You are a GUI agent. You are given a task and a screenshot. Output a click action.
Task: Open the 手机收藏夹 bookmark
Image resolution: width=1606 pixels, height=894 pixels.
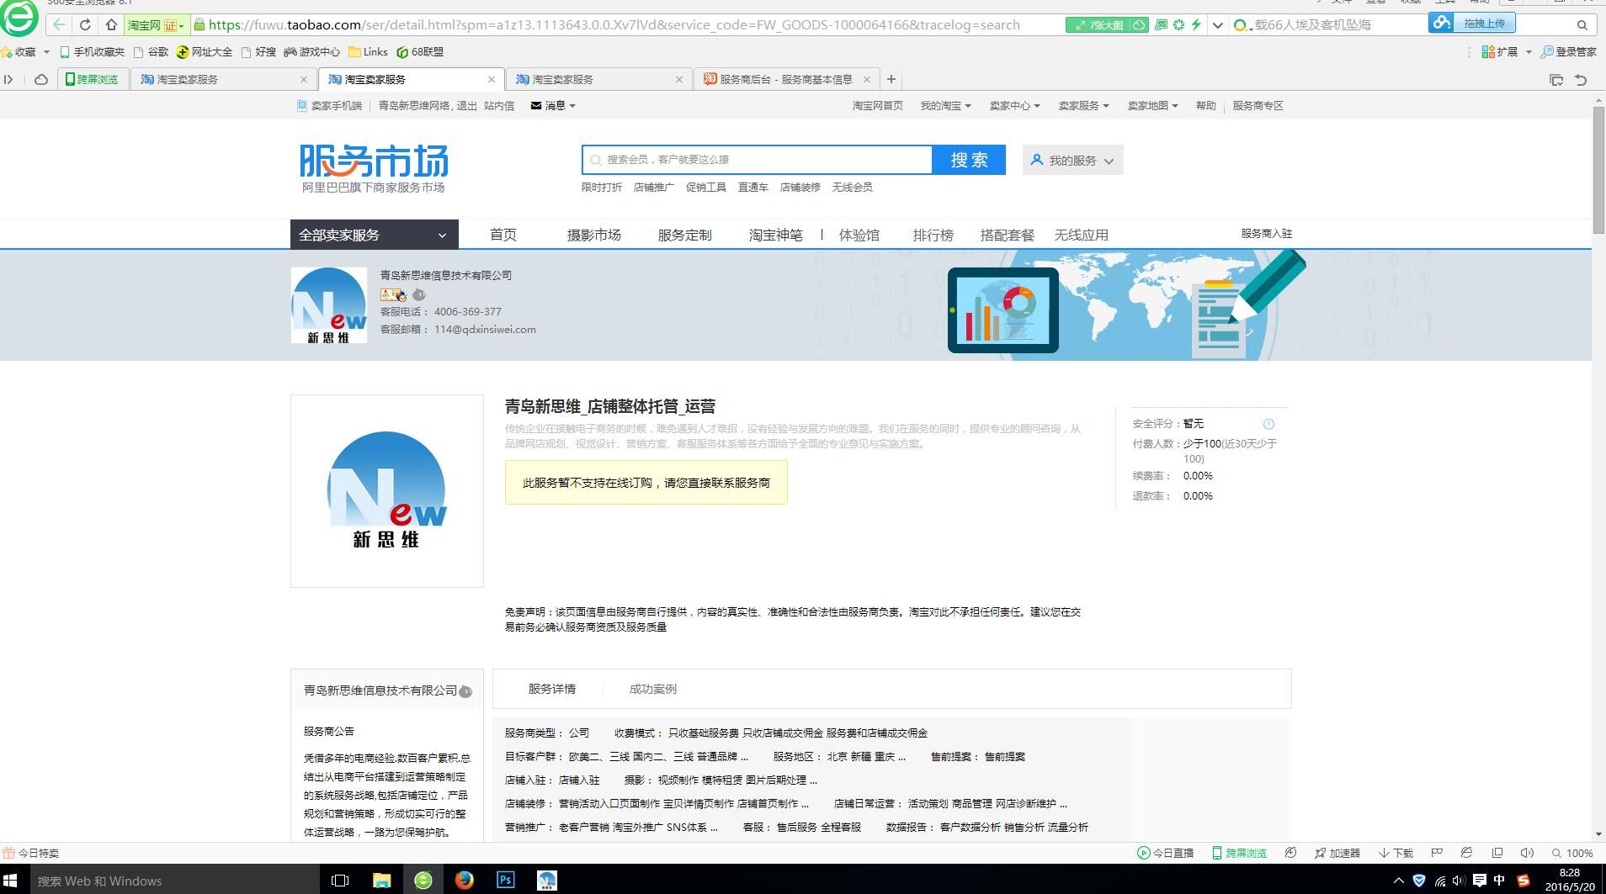[x=92, y=51]
